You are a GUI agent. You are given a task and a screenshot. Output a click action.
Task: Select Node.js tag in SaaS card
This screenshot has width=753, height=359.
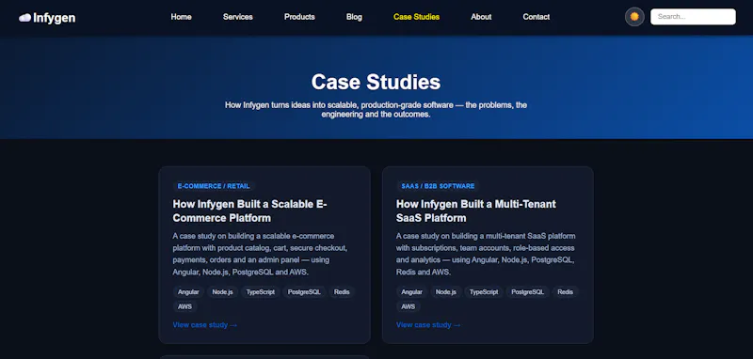click(x=445, y=292)
